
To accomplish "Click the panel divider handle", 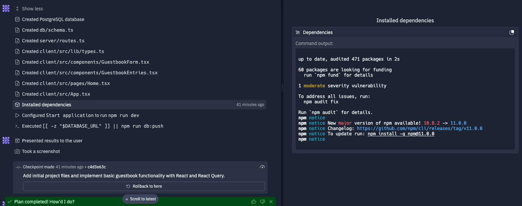I will (x=282, y=88).
